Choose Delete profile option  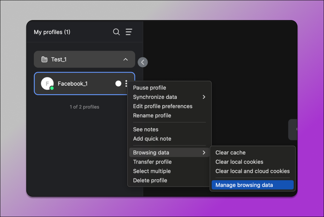150,180
